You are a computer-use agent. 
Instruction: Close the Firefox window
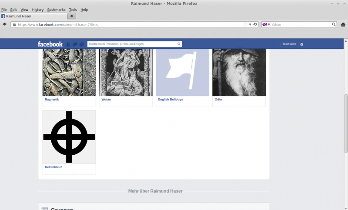344,3
